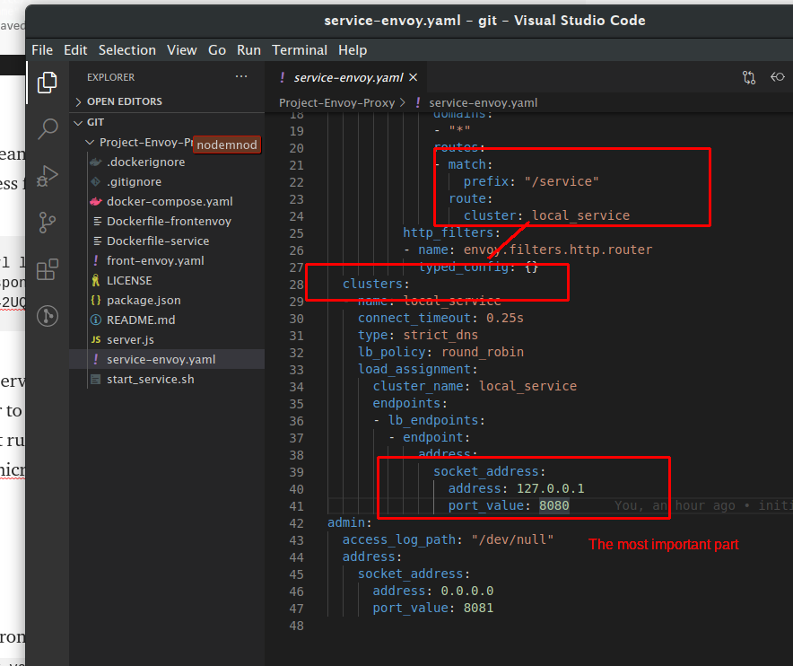This screenshot has width=793, height=666.
Task: Click the package.json braces icon
Action: click(96, 300)
